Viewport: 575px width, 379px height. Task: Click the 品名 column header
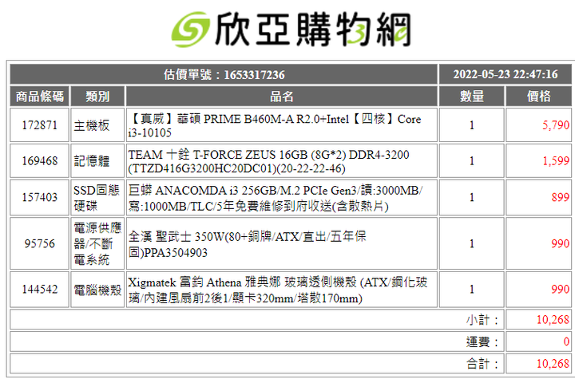(x=282, y=97)
